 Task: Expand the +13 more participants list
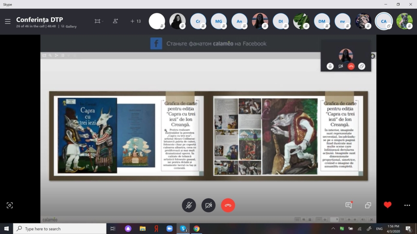pos(136,21)
